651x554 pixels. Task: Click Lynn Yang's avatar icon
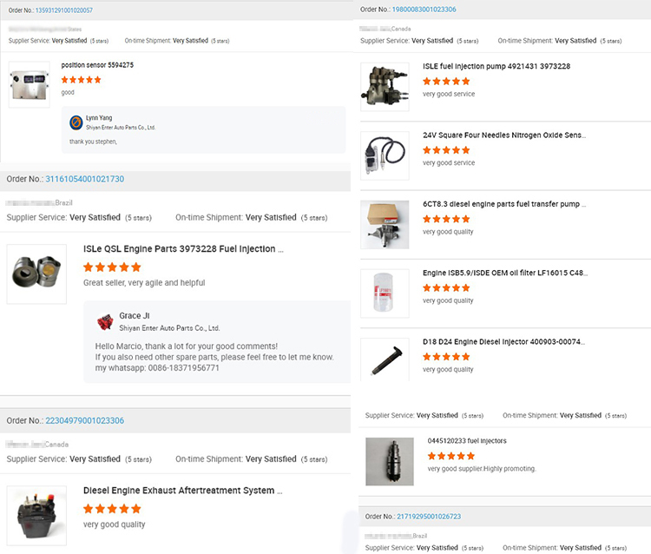[x=76, y=122]
